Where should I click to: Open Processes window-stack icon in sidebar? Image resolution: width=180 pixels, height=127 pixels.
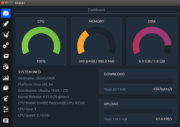(x=6, y=56)
